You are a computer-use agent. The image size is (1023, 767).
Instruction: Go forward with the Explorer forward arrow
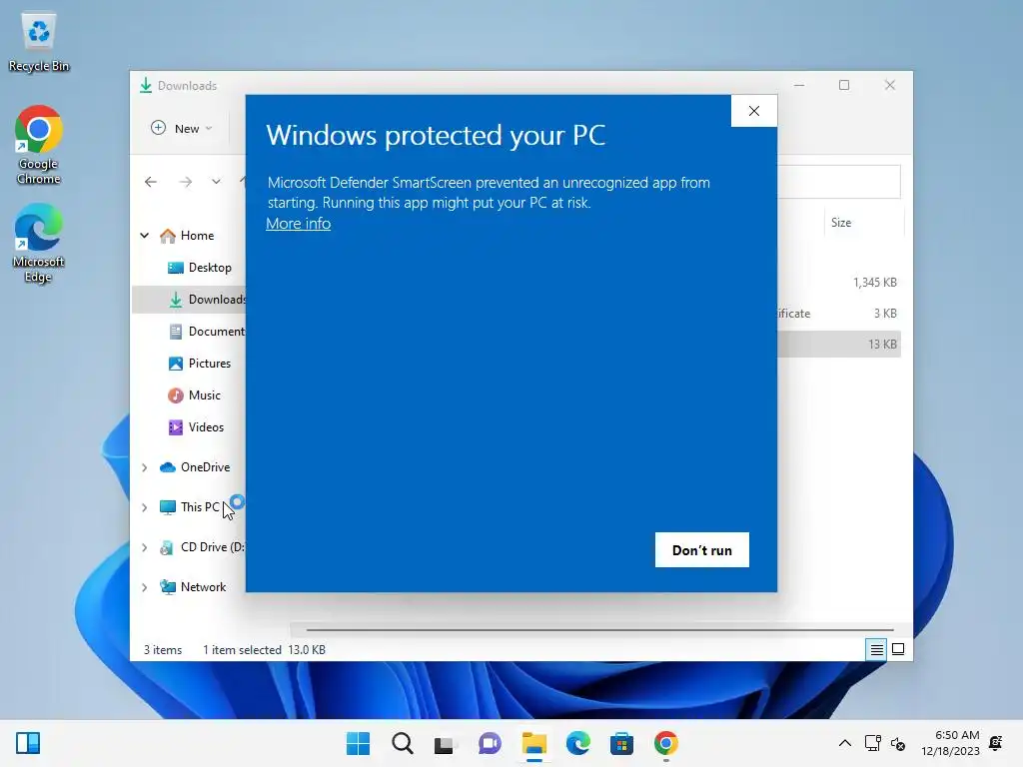(186, 182)
